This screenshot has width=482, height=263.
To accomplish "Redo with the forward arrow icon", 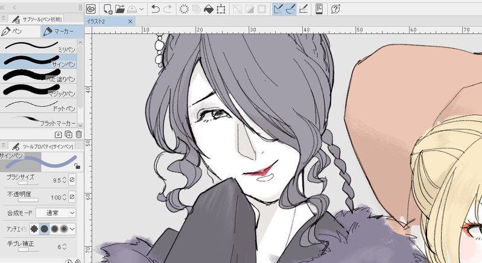I will click(168, 9).
